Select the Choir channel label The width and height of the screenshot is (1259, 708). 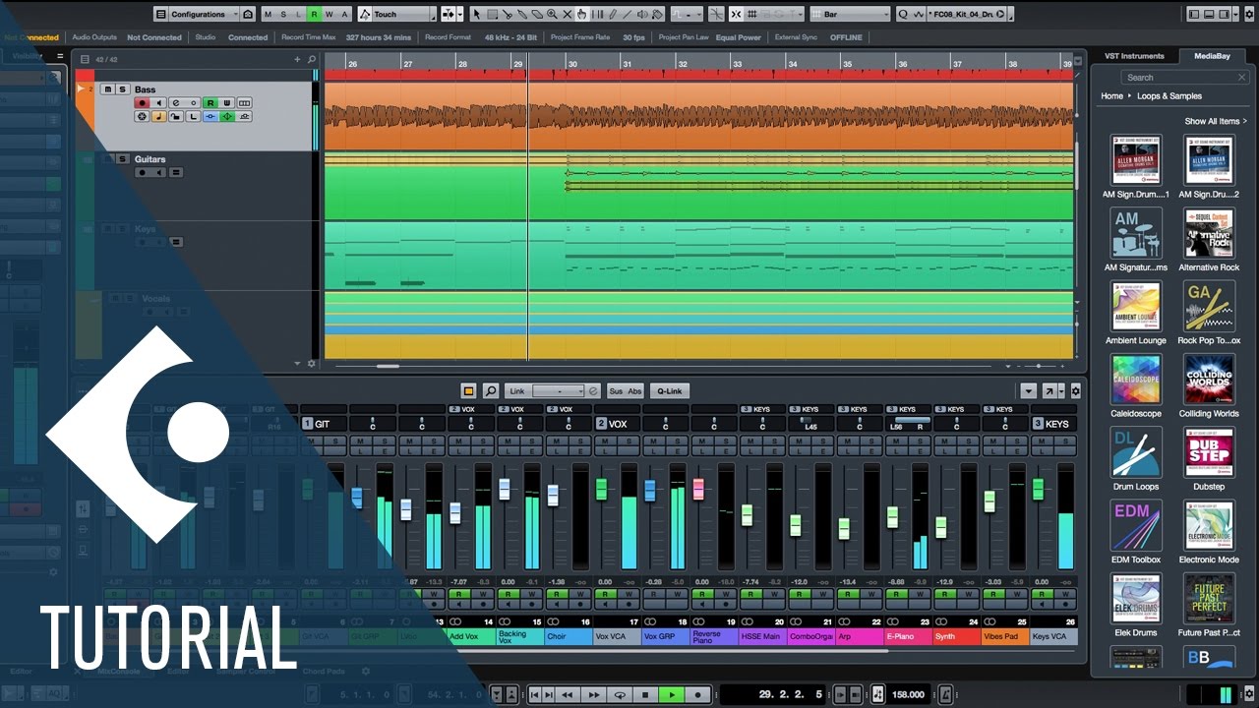[569, 636]
